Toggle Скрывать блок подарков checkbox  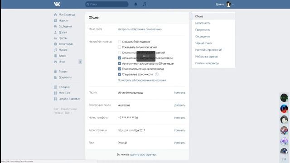(120, 42)
